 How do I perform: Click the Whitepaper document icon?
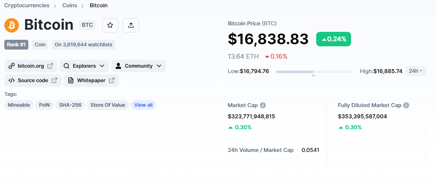71,80
